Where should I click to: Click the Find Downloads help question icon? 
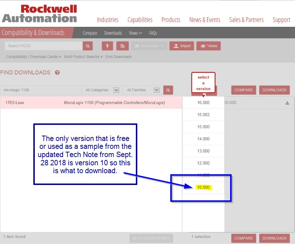(x=57, y=73)
